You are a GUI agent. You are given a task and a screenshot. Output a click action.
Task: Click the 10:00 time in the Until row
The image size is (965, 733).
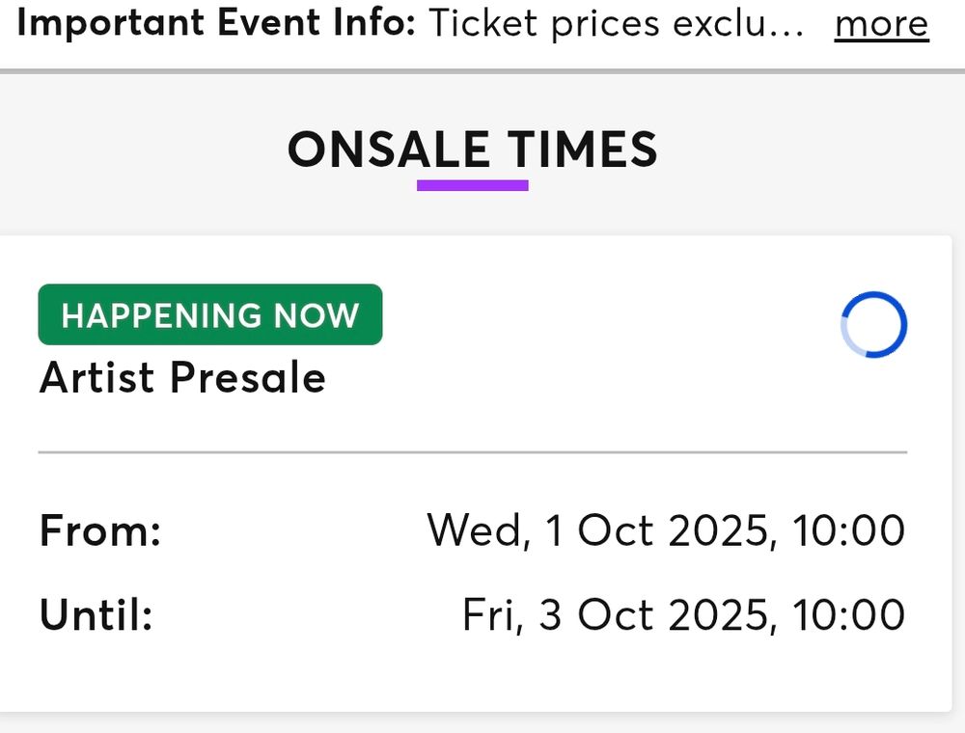(x=848, y=615)
